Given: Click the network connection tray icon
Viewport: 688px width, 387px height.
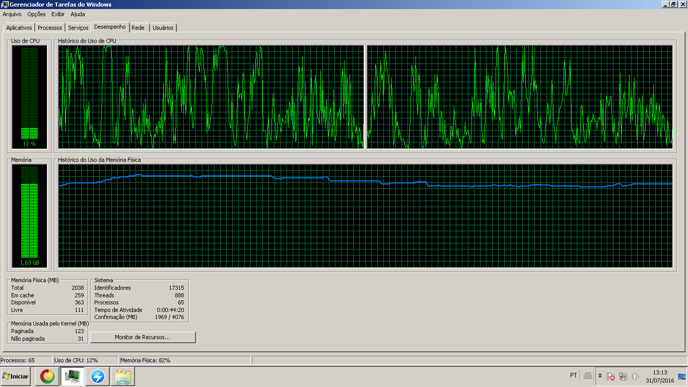Looking at the screenshot, I should [x=623, y=376].
